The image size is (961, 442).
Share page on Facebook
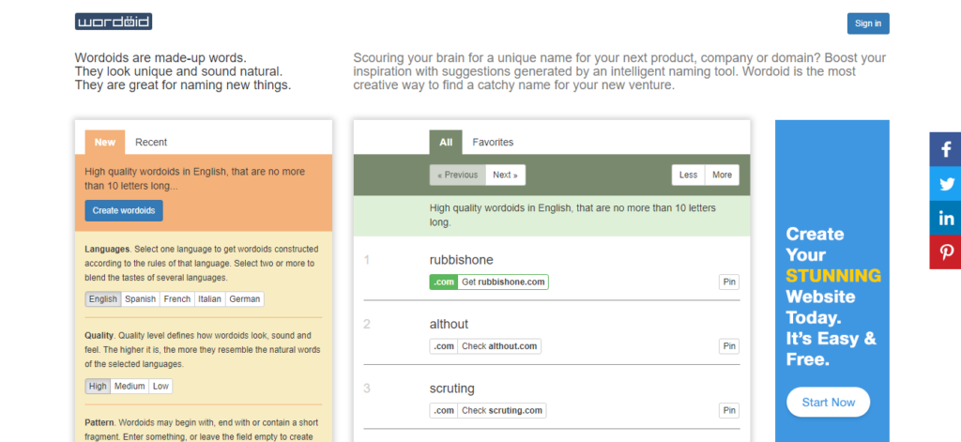945,149
